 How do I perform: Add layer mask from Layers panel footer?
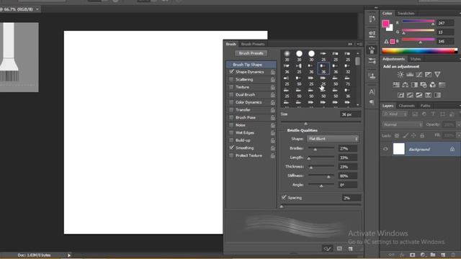tap(412, 255)
